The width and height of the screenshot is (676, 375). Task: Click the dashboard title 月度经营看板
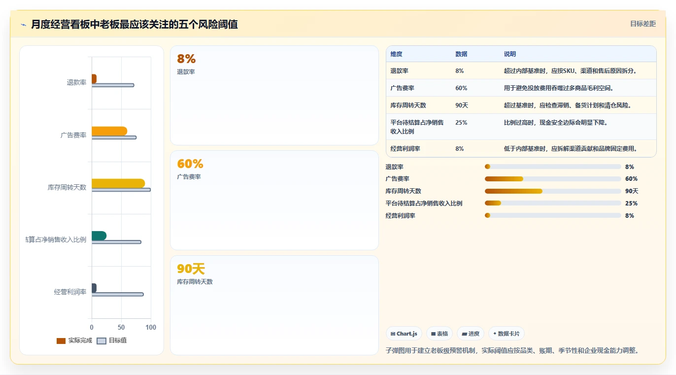(x=135, y=24)
